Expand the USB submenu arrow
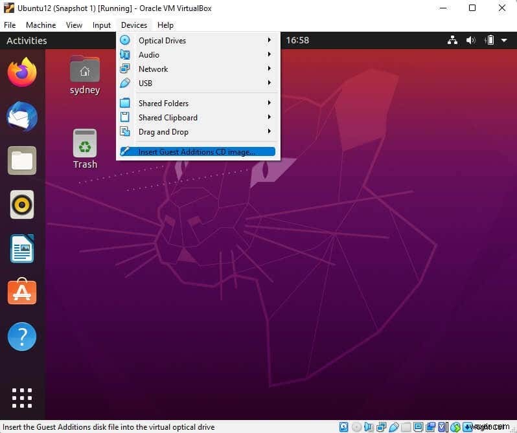517x433 pixels. 270,82
